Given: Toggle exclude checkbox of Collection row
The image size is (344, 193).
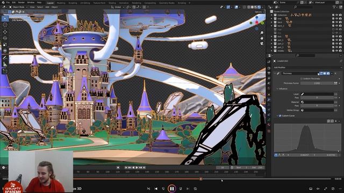Looking at the screenshot, I should click(x=333, y=15).
